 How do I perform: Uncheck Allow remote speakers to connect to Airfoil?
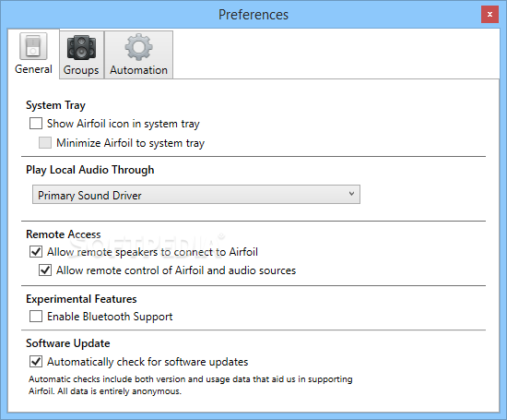tap(36, 252)
